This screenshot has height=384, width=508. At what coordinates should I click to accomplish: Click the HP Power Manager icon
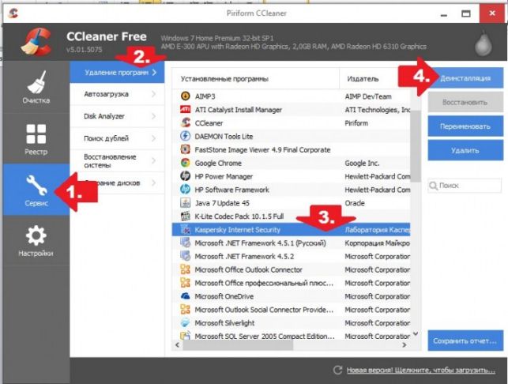(186, 176)
